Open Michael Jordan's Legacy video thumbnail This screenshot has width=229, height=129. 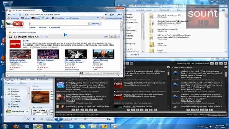pos(48,54)
